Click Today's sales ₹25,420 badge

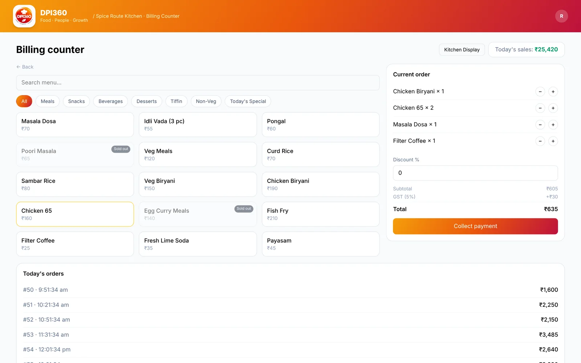(526, 50)
